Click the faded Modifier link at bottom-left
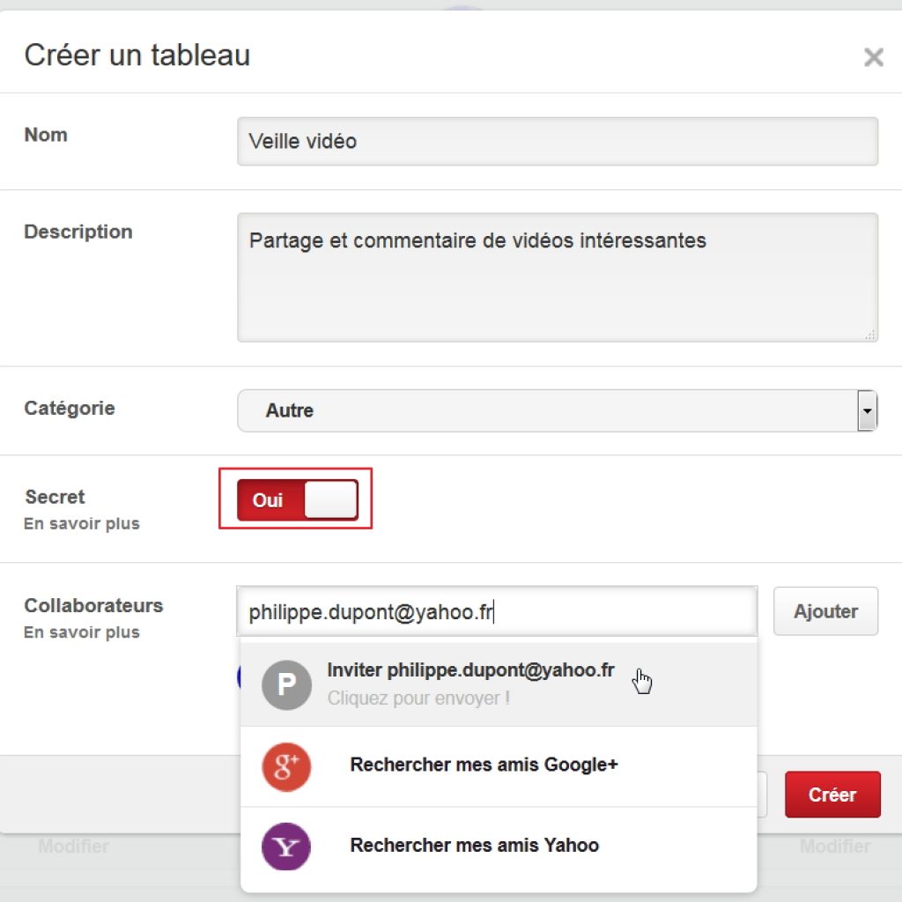Viewport: 902px width, 902px height. [74, 847]
